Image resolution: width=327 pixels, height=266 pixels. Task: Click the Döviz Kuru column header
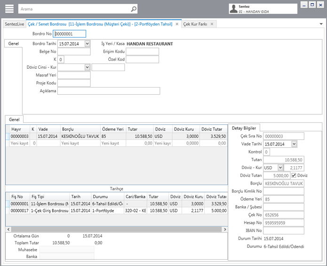coord(186,129)
